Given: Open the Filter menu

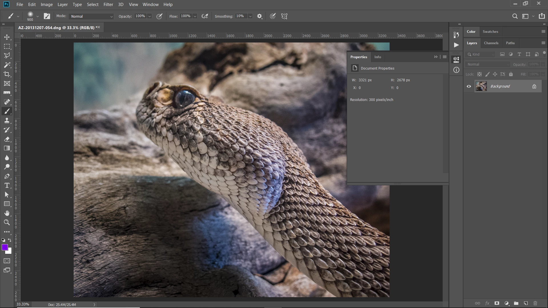Looking at the screenshot, I should tap(108, 5).
